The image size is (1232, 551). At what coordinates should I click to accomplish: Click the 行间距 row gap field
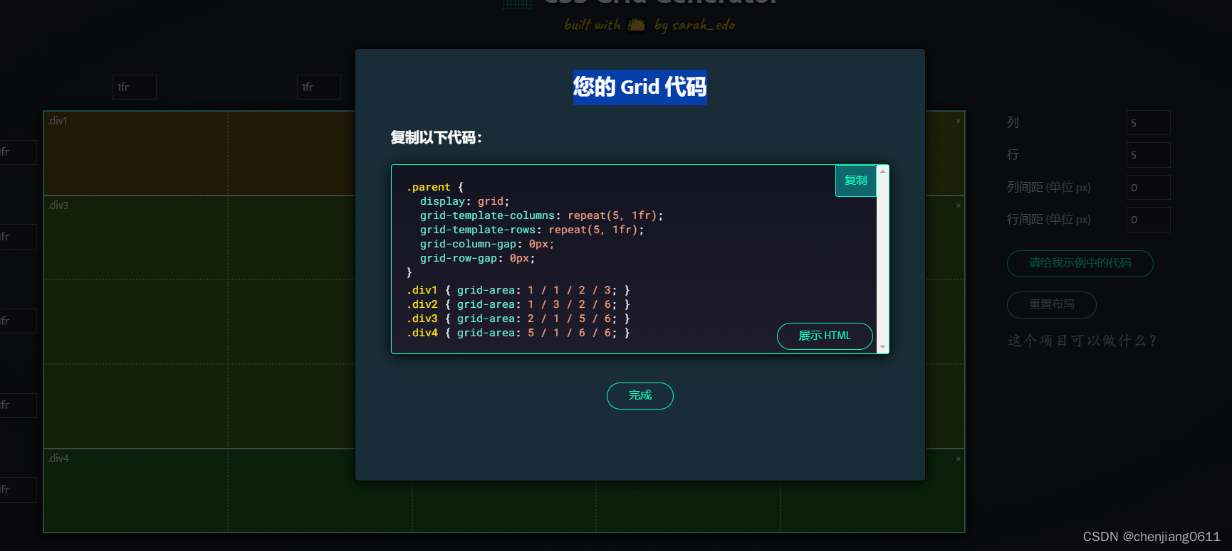[1148, 220]
